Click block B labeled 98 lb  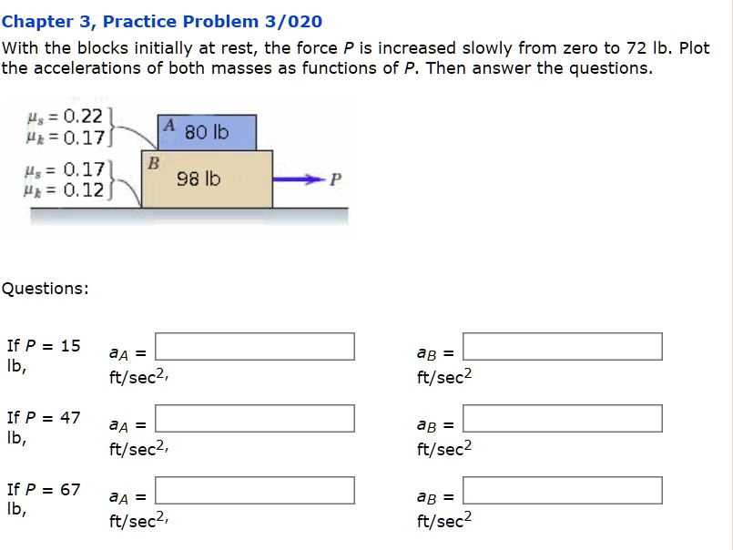(205, 178)
